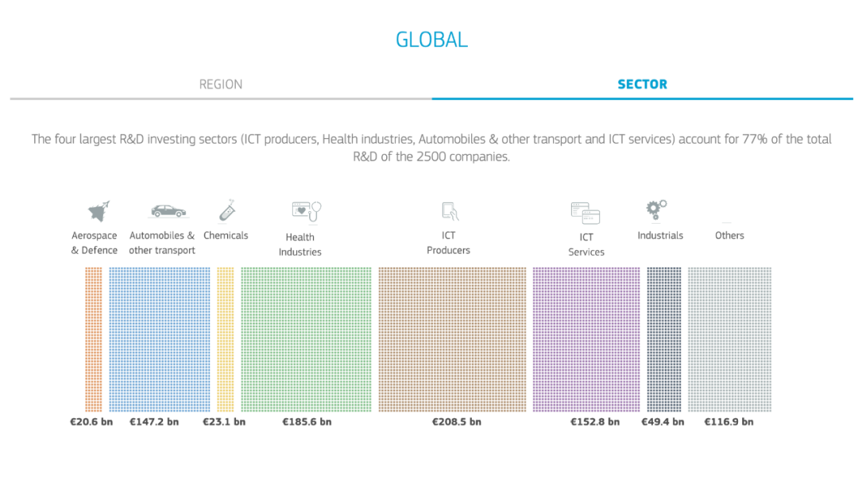Screen dimensions: 858x504
Task: Click the €208.5 bn value label
Action: click(x=457, y=421)
